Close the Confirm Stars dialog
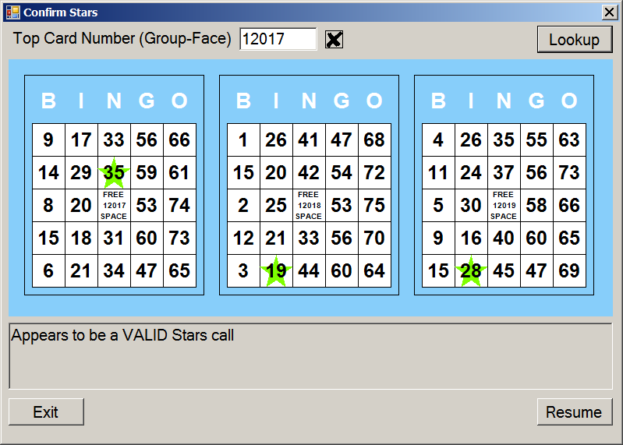Screen dimensions: 623x445 pos(609,12)
